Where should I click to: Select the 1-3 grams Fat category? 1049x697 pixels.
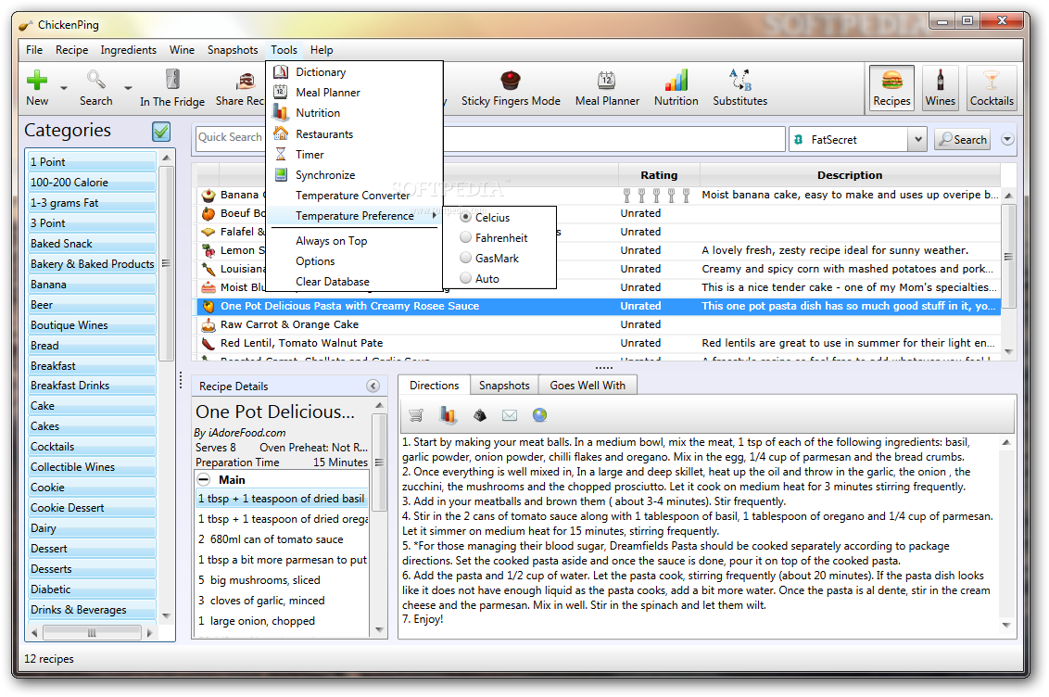pos(93,203)
